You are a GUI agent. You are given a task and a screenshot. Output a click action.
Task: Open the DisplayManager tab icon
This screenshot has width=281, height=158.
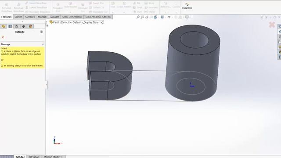point(30,26)
